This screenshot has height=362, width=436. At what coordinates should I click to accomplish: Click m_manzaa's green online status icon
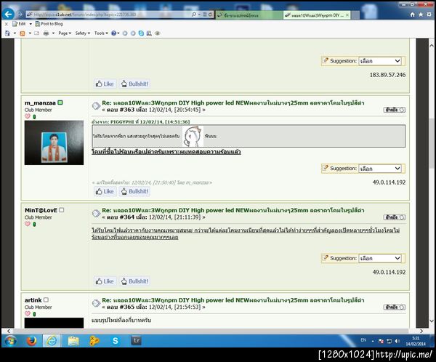tap(60, 102)
